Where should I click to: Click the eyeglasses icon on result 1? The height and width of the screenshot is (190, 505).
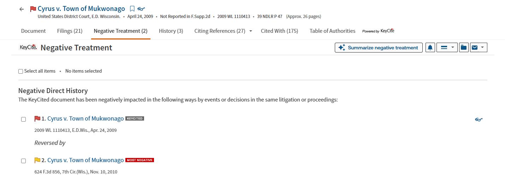[x=479, y=119]
